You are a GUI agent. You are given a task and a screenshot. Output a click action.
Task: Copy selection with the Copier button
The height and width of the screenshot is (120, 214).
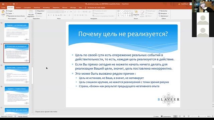(9, 13)
